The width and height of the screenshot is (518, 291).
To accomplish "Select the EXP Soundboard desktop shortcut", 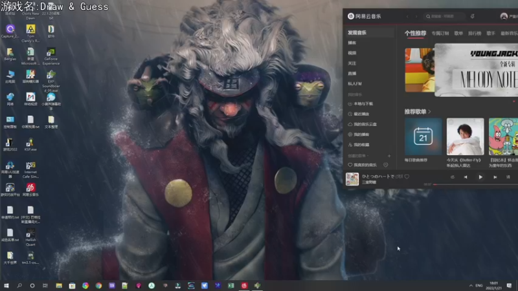I will click(51, 81).
